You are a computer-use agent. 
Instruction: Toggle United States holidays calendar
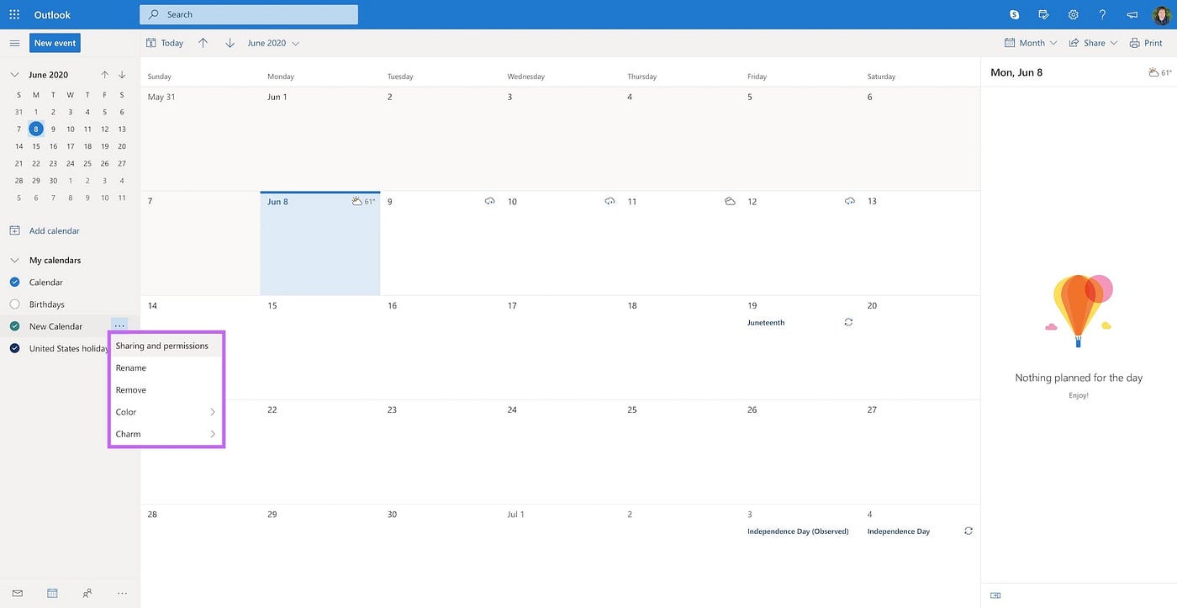(14, 348)
